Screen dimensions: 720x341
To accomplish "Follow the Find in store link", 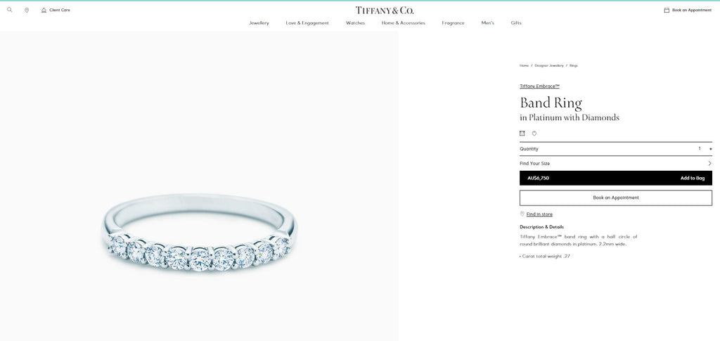I will coord(539,214).
